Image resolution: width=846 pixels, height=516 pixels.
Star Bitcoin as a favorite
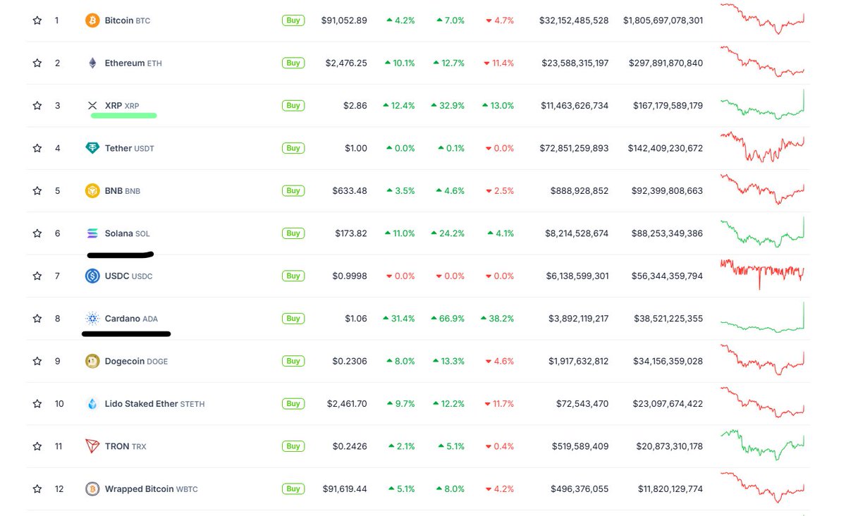pyautogui.click(x=37, y=20)
